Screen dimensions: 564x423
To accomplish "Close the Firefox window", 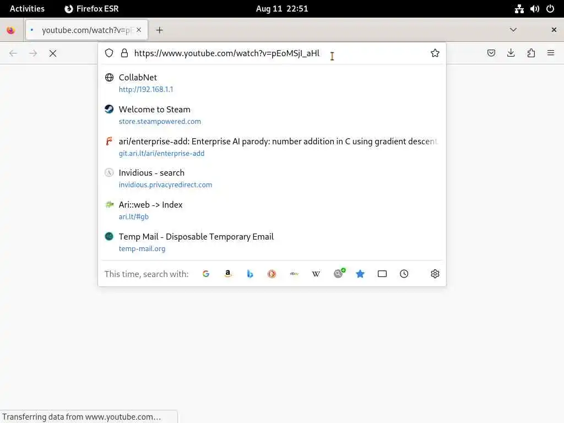I will tap(554, 30).
